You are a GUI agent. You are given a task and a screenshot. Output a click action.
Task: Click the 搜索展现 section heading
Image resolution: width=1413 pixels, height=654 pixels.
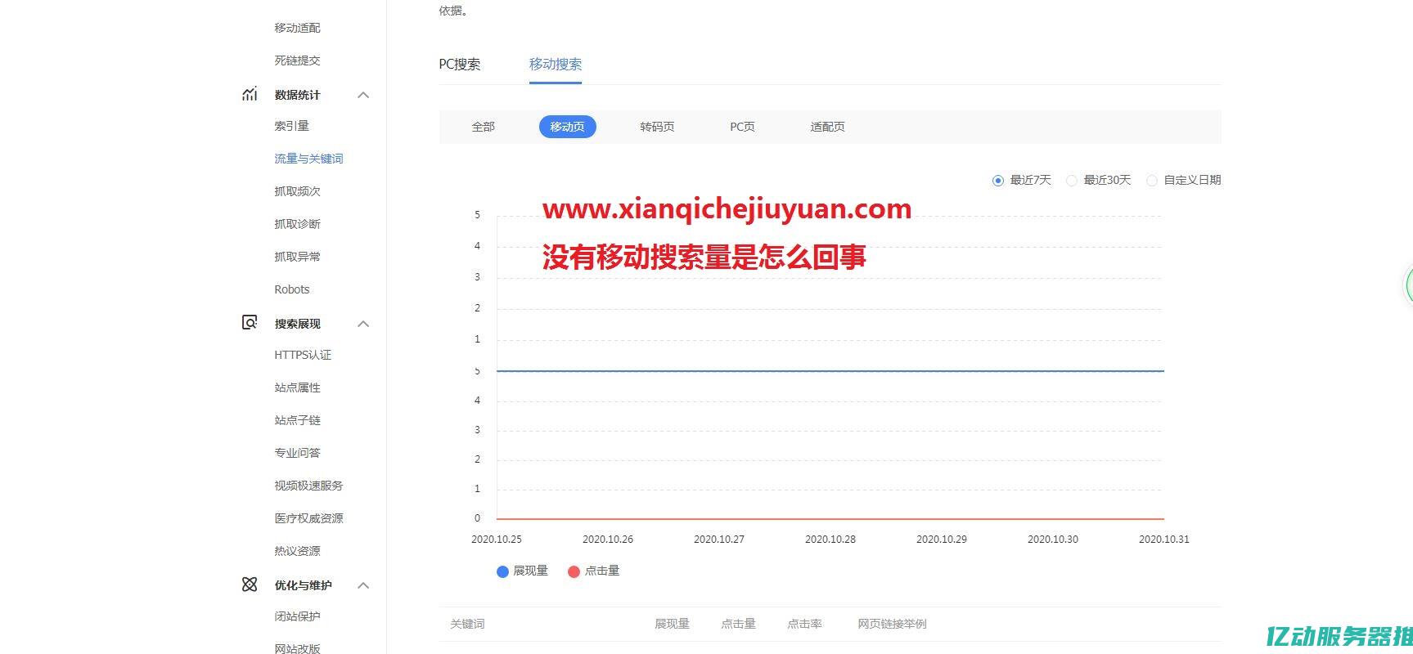click(297, 324)
